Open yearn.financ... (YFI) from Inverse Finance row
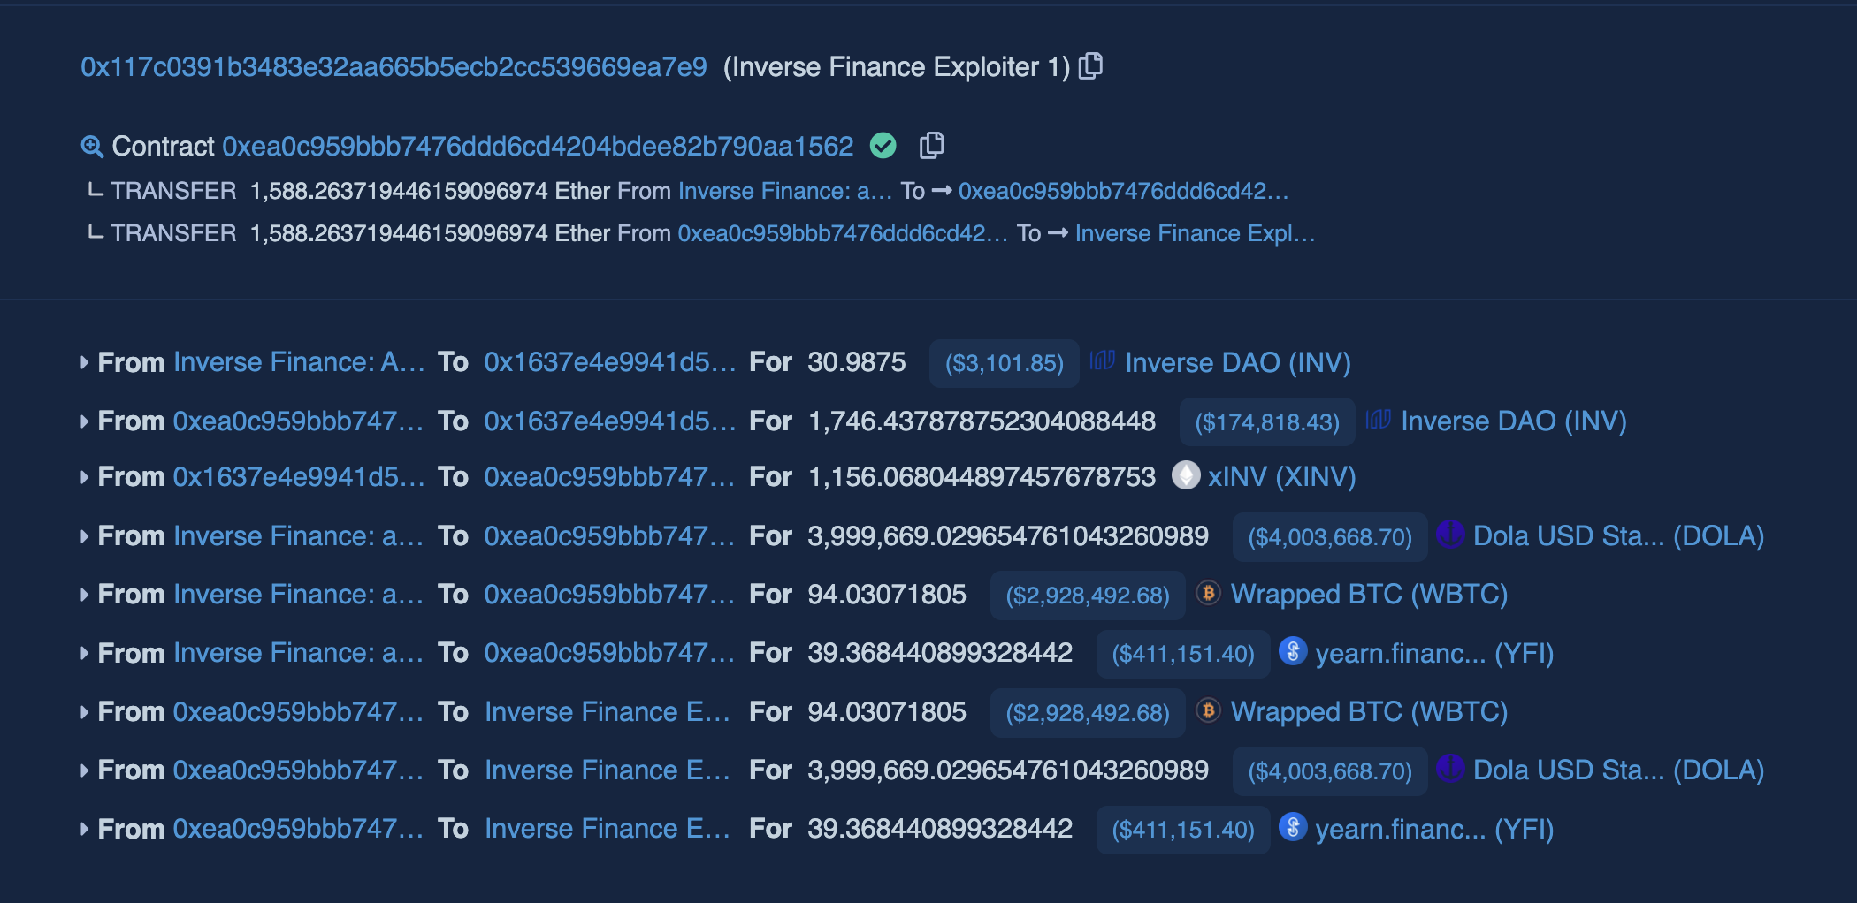This screenshot has width=1857, height=903. [x=1434, y=653]
